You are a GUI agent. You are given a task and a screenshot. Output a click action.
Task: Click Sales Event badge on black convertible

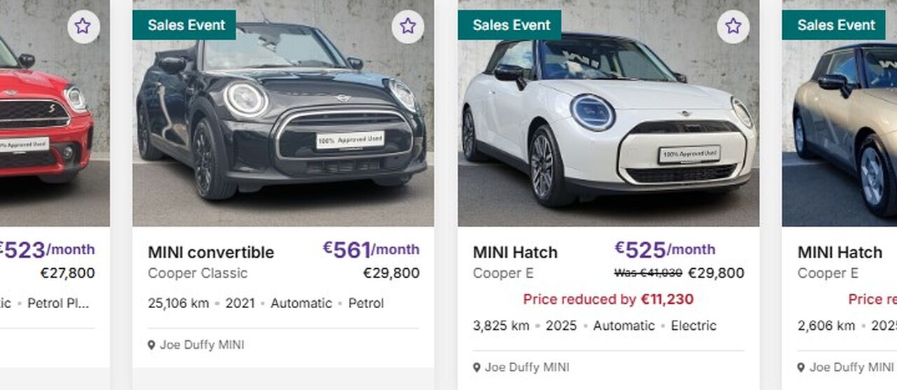[x=184, y=25]
